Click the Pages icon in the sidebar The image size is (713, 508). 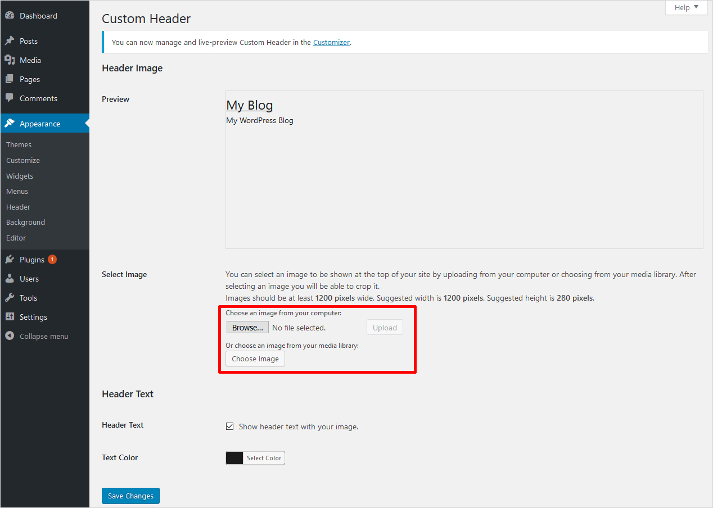10,79
